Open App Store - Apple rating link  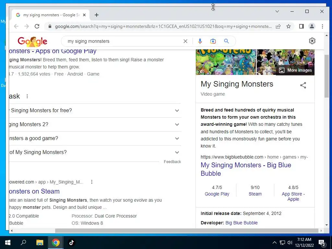(x=293, y=196)
